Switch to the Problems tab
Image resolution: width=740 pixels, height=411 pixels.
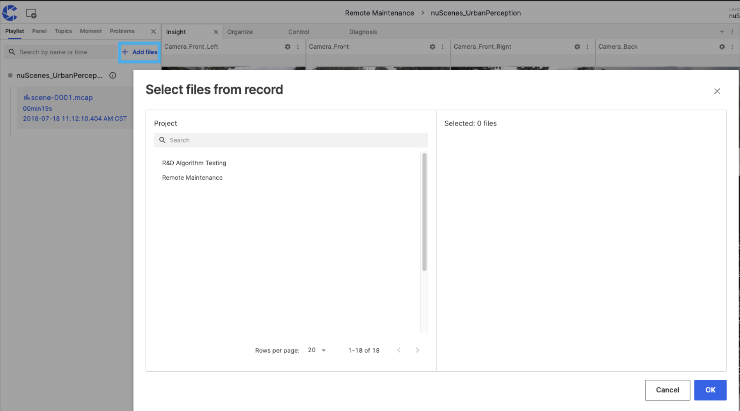[x=122, y=31]
